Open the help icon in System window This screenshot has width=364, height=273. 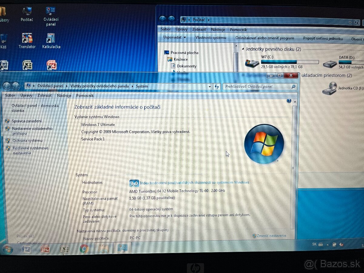289,101
